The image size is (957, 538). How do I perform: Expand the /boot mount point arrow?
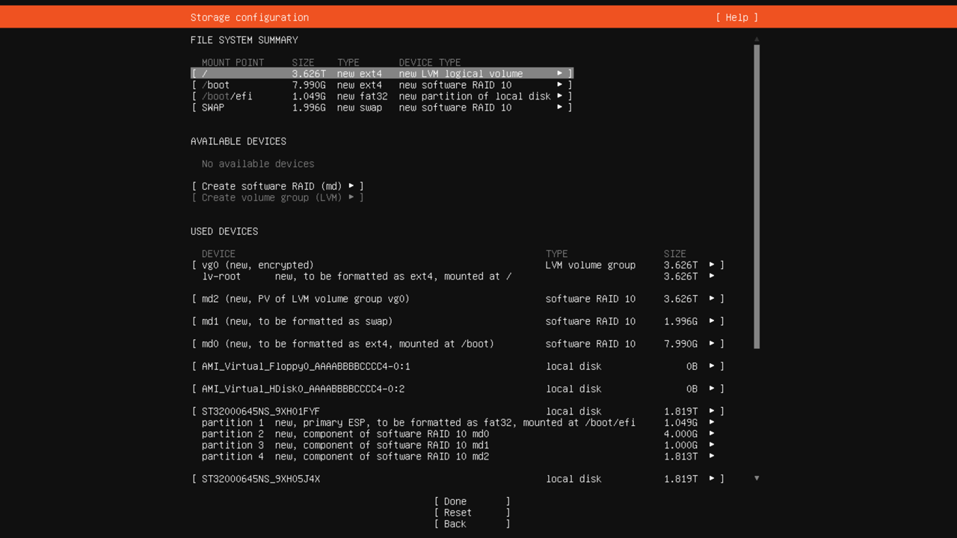[x=559, y=85]
